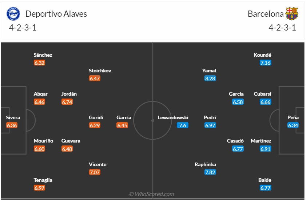Viewport: 307px width, 200px height.
Task: Click Raphinha's 7.82 rating badge
Action: tap(210, 172)
